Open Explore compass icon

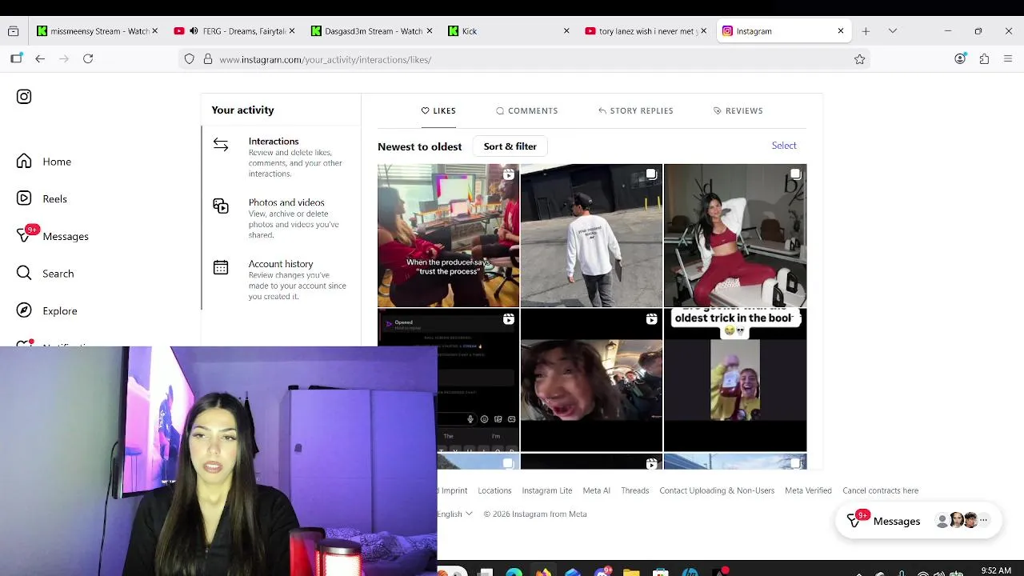point(24,310)
